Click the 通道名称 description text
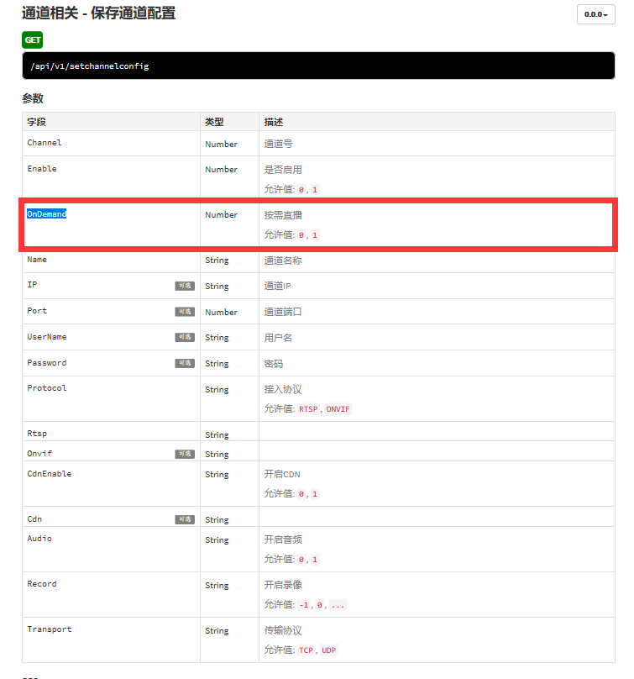Viewport: 634px width, 679px height. [283, 261]
